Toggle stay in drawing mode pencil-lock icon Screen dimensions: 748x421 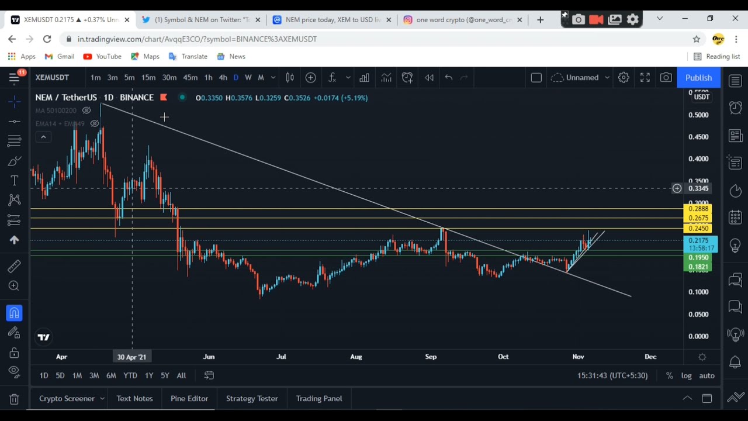click(x=14, y=333)
